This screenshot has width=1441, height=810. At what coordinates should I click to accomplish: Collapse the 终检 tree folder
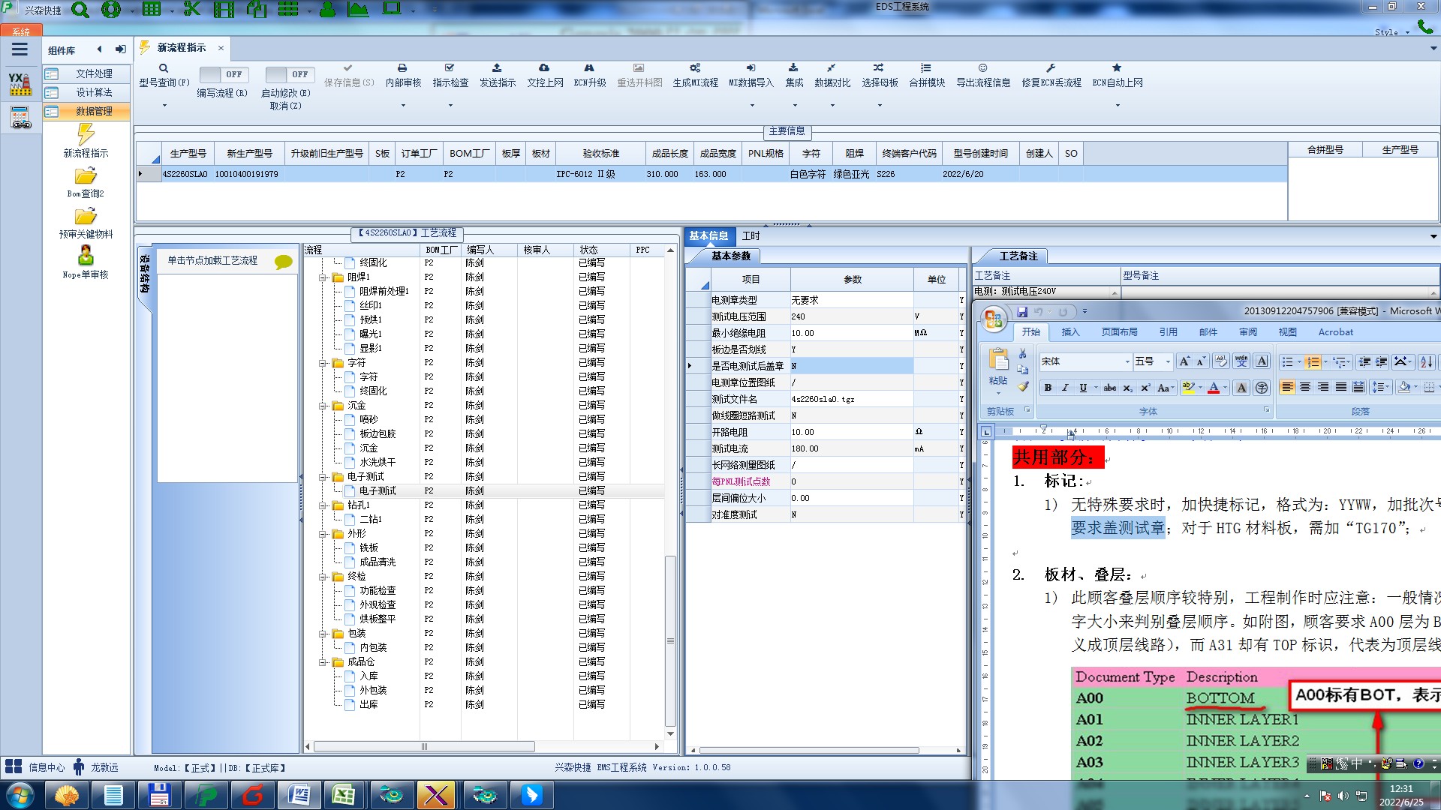tap(323, 577)
